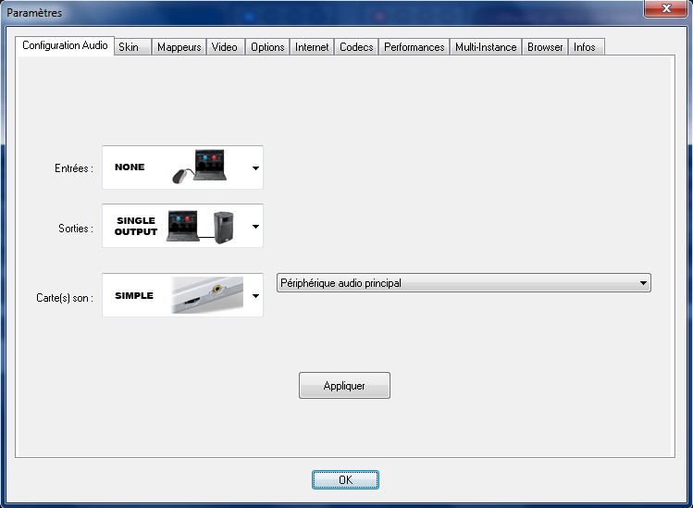
Task: Click the SIMPLE sound card text
Action: pyautogui.click(x=134, y=295)
